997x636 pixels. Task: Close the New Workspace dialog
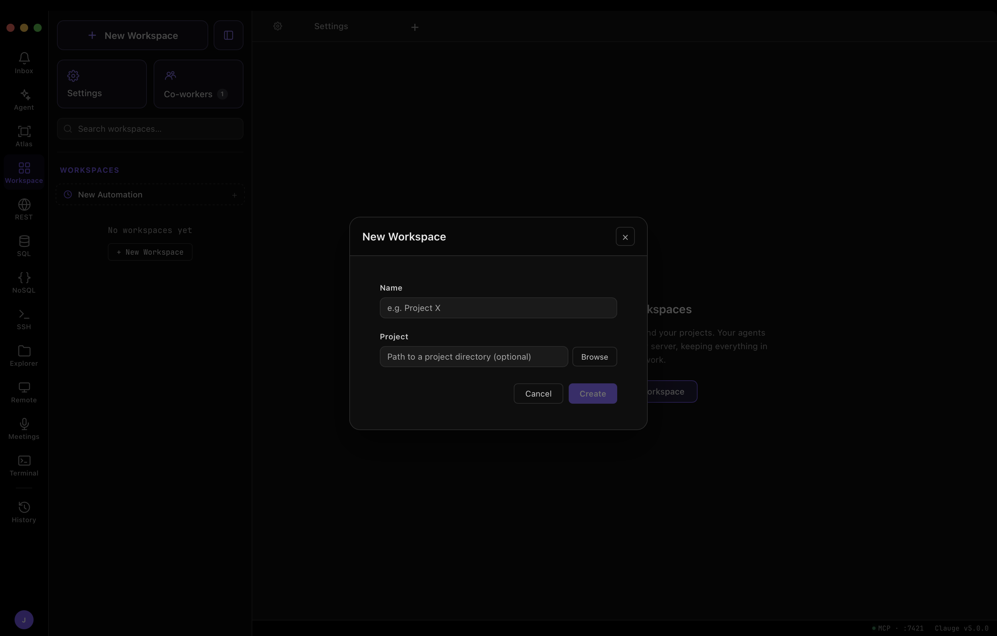pos(625,236)
